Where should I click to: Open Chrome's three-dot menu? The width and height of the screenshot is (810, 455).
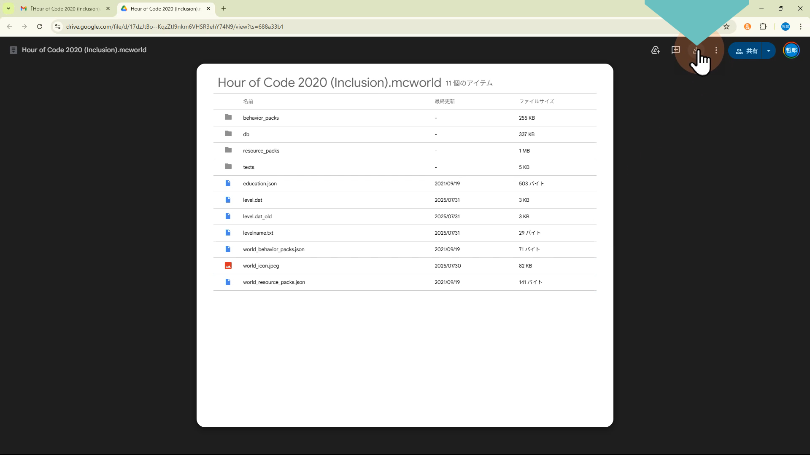click(x=800, y=27)
